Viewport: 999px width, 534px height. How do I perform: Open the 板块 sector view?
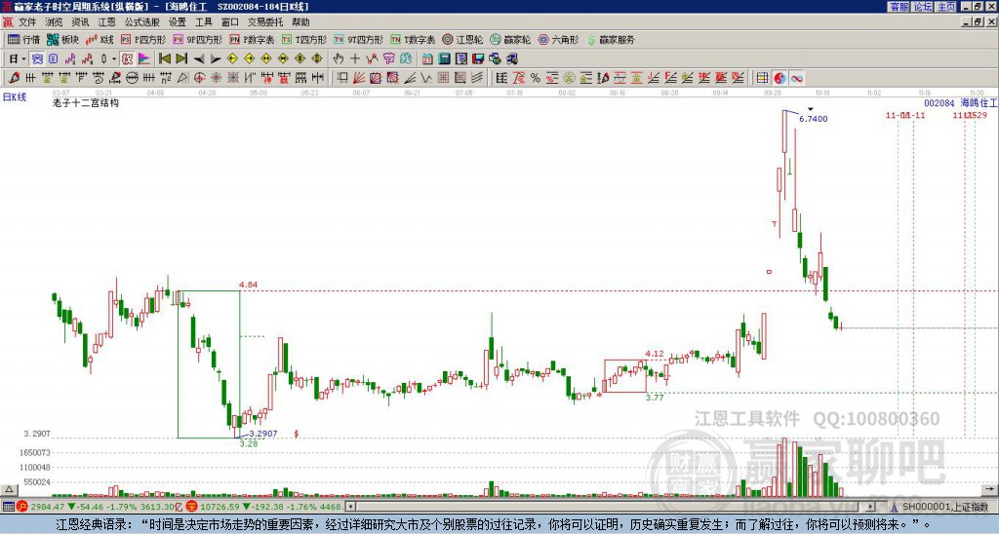click(x=62, y=39)
